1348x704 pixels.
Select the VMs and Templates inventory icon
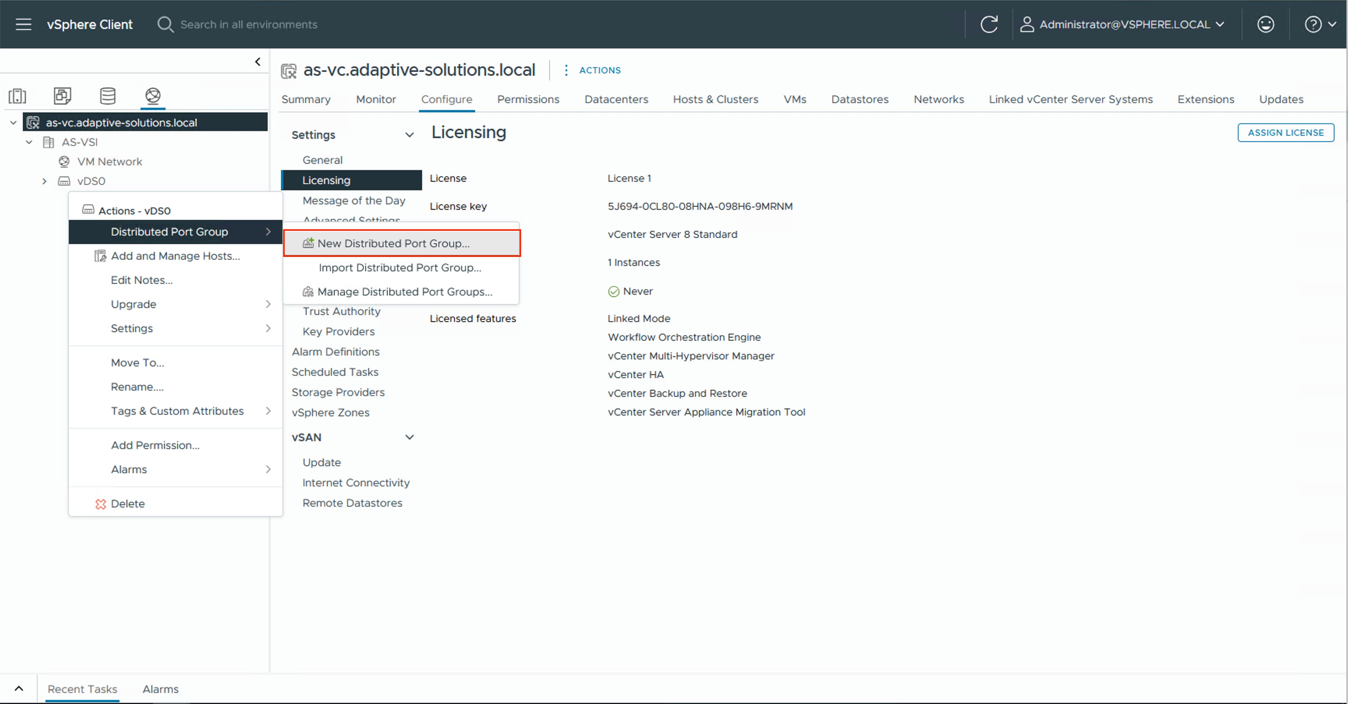[62, 96]
